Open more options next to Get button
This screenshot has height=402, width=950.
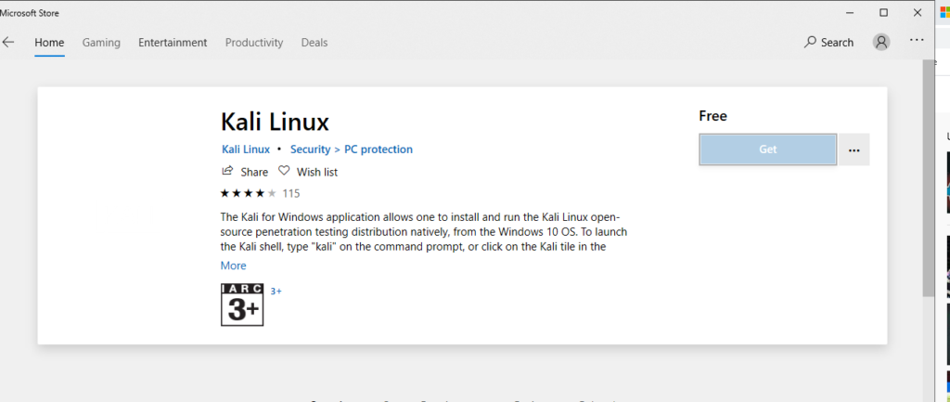pos(854,149)
